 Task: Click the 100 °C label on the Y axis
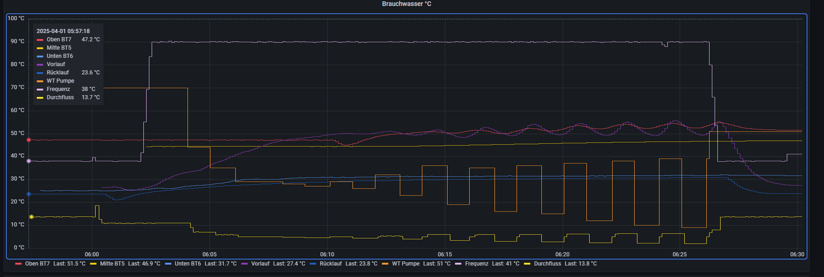coord(16,18)
